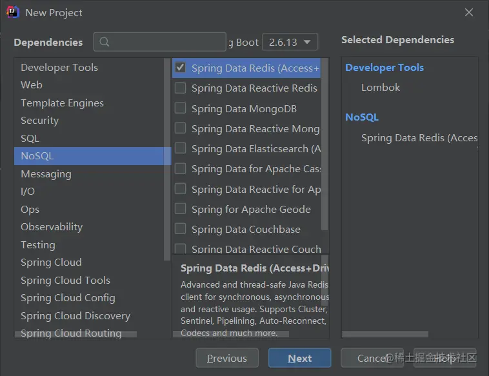Close the New Project dialog
Viewport: 489px width, 376px height.
[469, 12]
